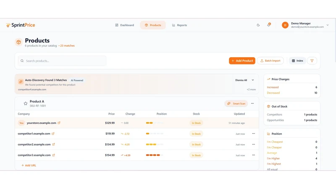Open external link icon for yourstore.example.com

(x=59, y=123)
